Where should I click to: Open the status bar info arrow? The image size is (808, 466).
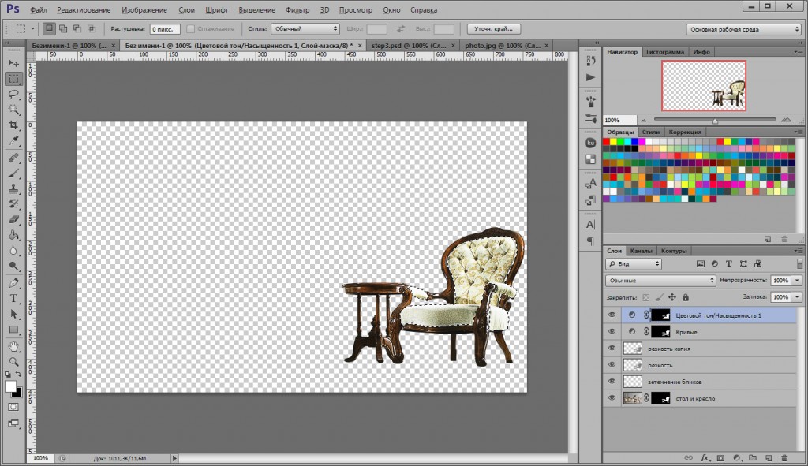(174, 458)
